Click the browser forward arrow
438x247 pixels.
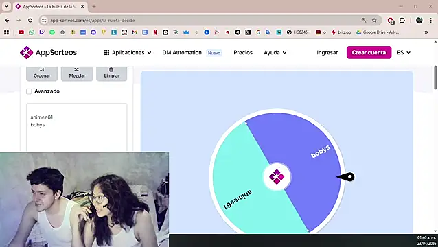point(19,21)
